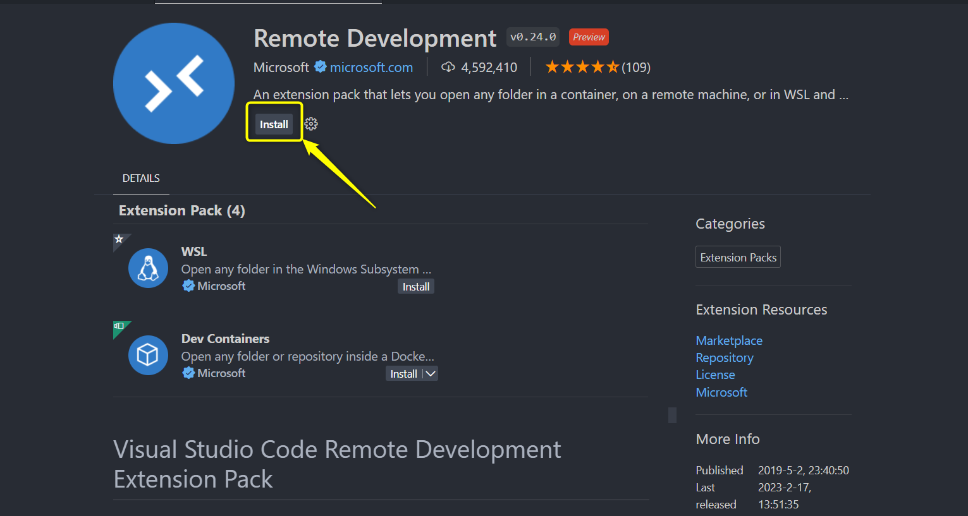Click the extension pack scrollbar thumb
This screenshot has width=968, height=516.
click(x=672, y=415)
